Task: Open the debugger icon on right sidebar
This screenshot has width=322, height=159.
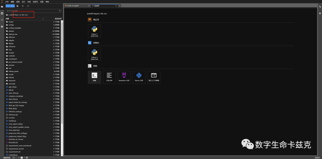Action: tap(320, 13)
